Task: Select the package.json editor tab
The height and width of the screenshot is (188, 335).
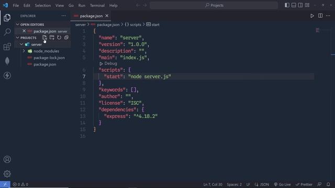Action: [x=91, y=16]
